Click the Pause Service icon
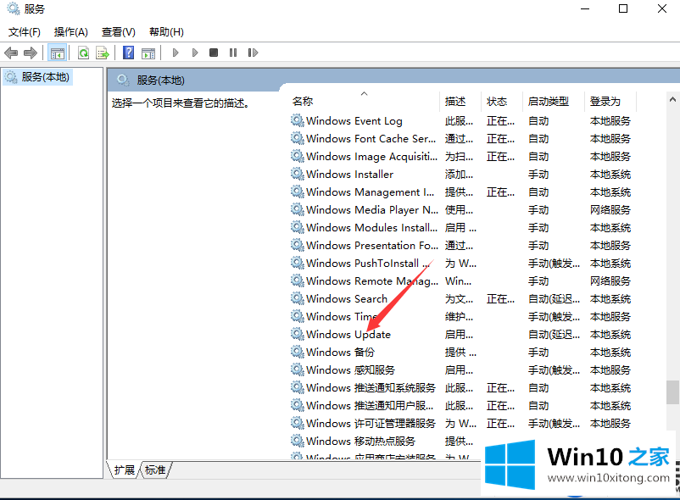The width and height of the screenshot is (680, 500). click(233, 53)
